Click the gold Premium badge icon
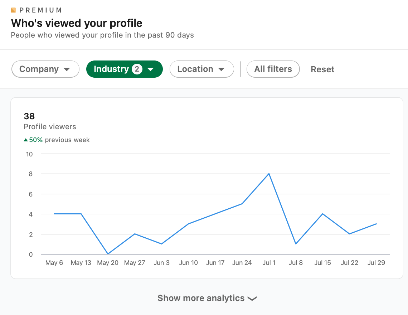Image resolution: width=408 pixels, height=315 pixels. [14, 10]
